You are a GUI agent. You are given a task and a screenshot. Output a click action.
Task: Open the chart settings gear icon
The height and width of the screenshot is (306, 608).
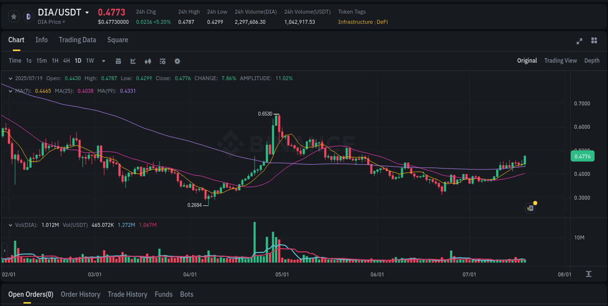coord(177,61)
